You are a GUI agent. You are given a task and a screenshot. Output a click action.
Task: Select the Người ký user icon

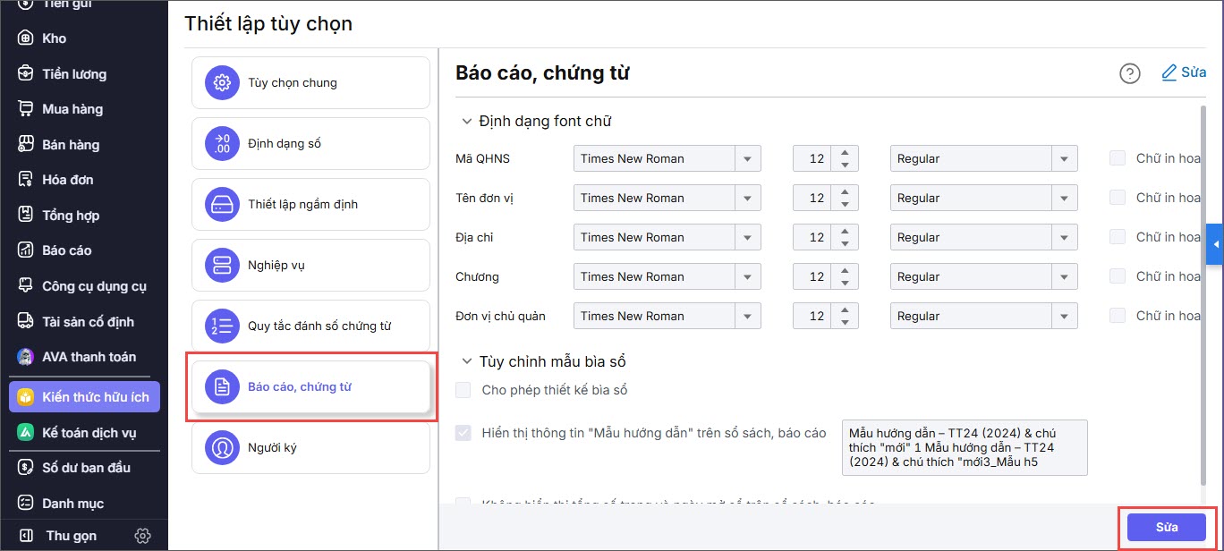click(x=220, y=448)
